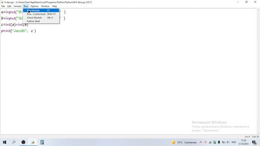260x146 pixels.
Task: Click in the code line print("Javobi", c )
Action: pyautogui.click(x=18, y=31)
